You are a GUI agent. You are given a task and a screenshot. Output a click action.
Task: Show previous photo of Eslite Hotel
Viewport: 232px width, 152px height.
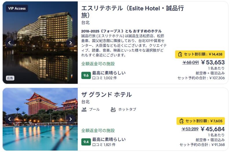tap(10, 43)
